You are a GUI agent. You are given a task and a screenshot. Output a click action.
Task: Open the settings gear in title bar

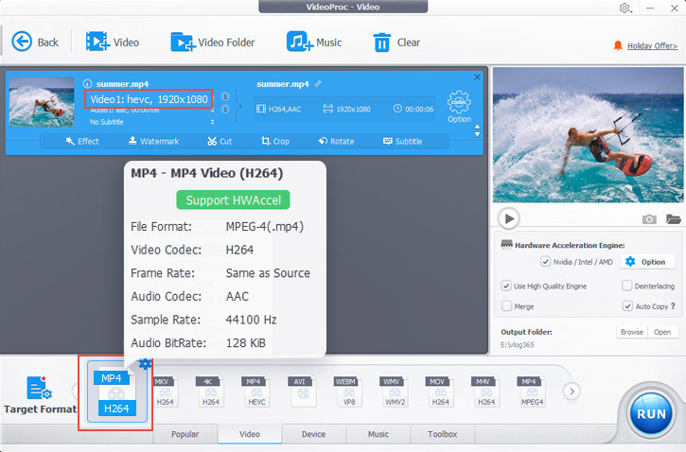(624, 8)
